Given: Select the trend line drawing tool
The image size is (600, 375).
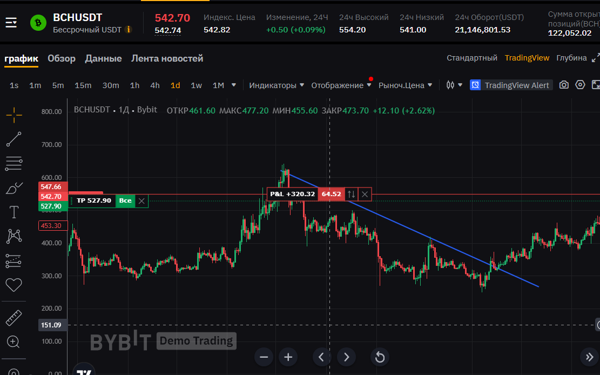Looking at the screenshot, I should (14, 139).
